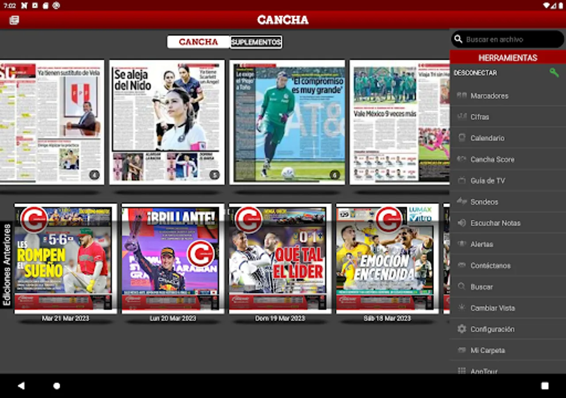Select Escuchar Notas menu entry
566x398 pixels.
coord(508,223)
